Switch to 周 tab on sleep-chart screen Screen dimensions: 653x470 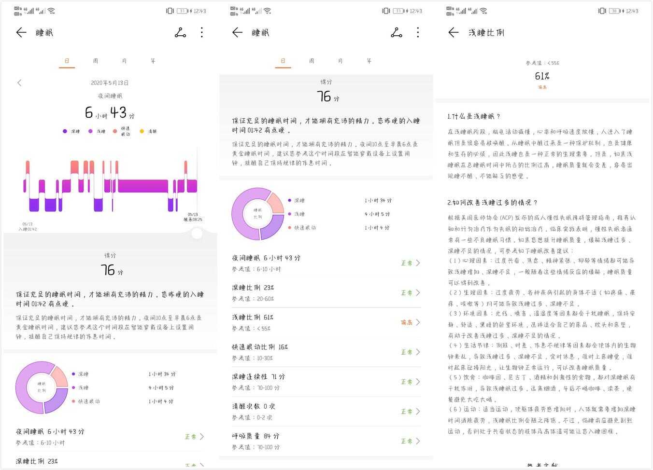(x=96, y=61)
